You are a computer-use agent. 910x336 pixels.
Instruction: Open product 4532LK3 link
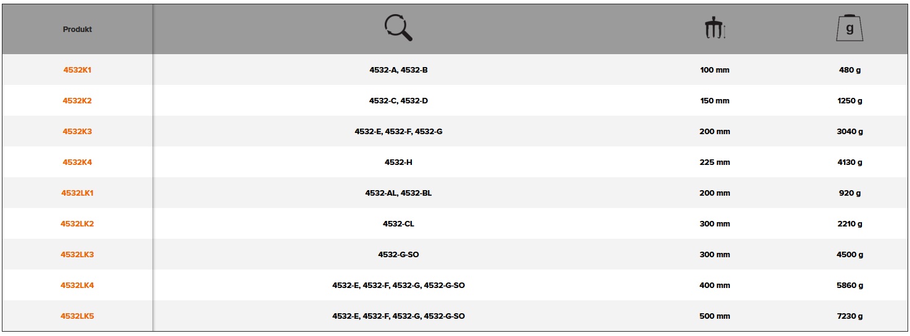[77, 255]
